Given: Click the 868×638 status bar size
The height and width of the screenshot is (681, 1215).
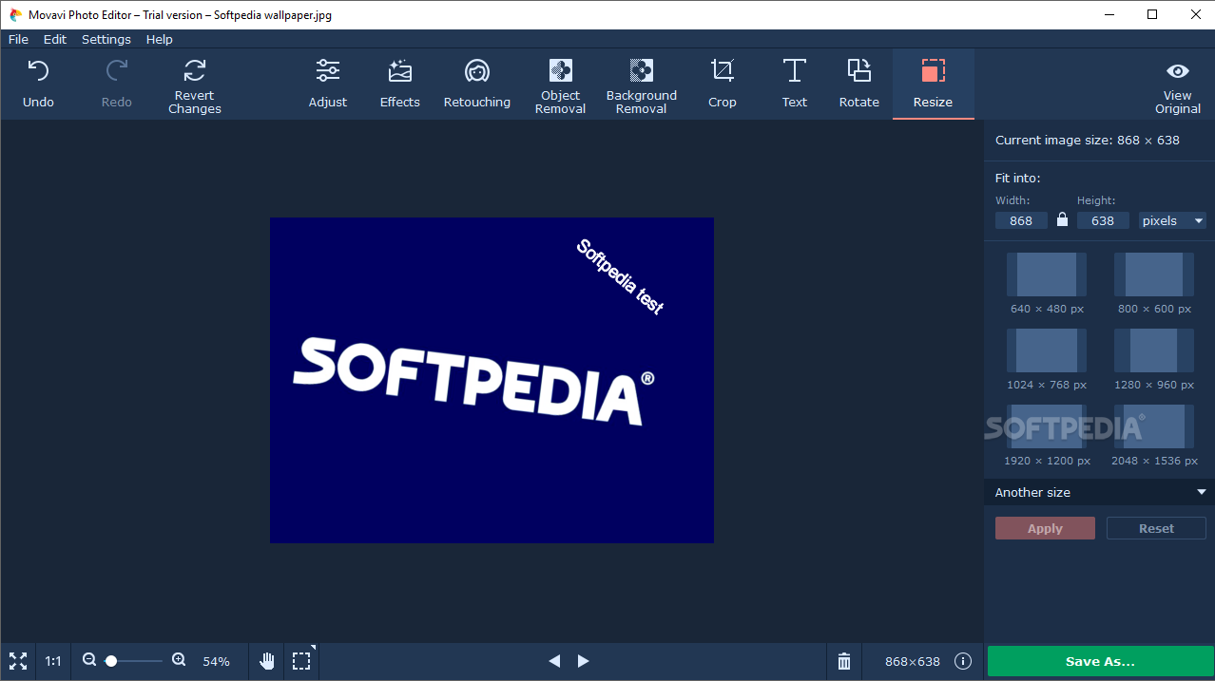Looking at the screenshot, I should (x=913, y=661).
